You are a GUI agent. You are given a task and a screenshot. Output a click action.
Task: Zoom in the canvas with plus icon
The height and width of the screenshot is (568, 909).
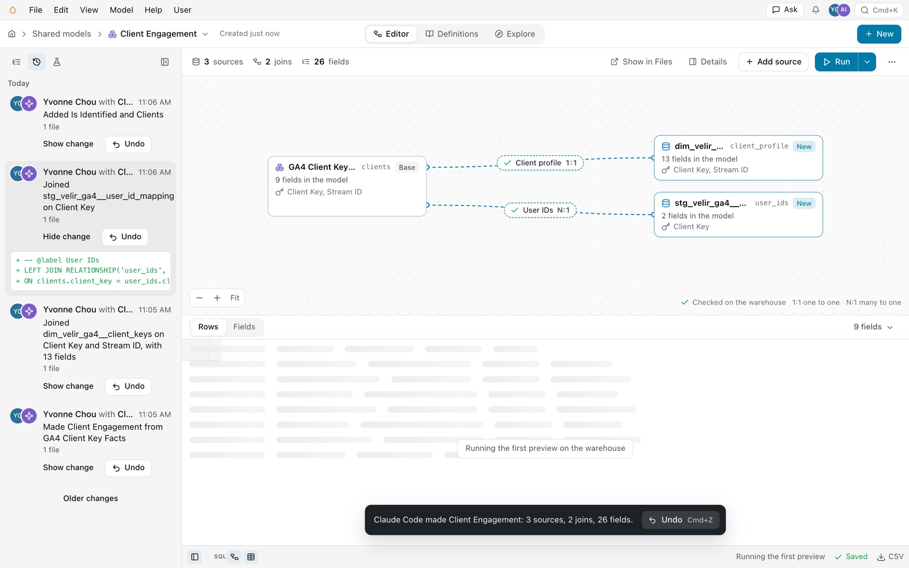(x=217, y=298)
